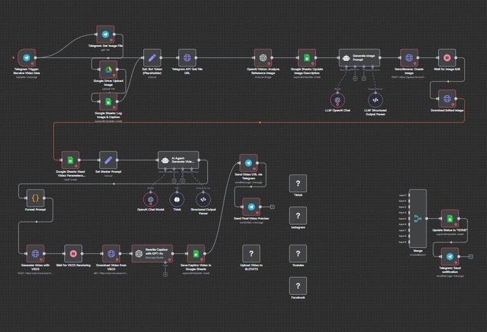Open the Telegram: Send notification node

[x=450, y=256]
